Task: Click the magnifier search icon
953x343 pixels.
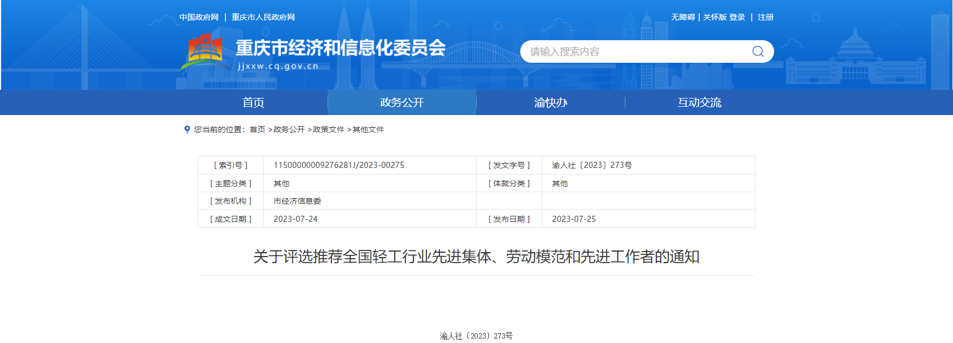Action: tap(758, 51)
